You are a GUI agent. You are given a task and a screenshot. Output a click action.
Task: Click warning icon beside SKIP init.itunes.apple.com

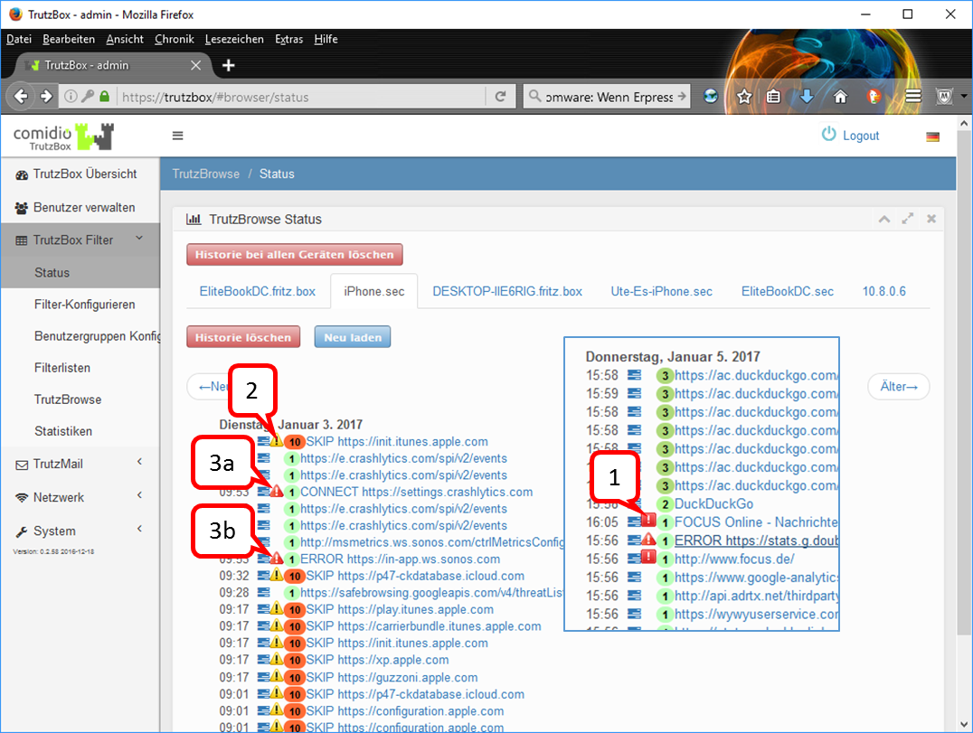pos(276,441)
